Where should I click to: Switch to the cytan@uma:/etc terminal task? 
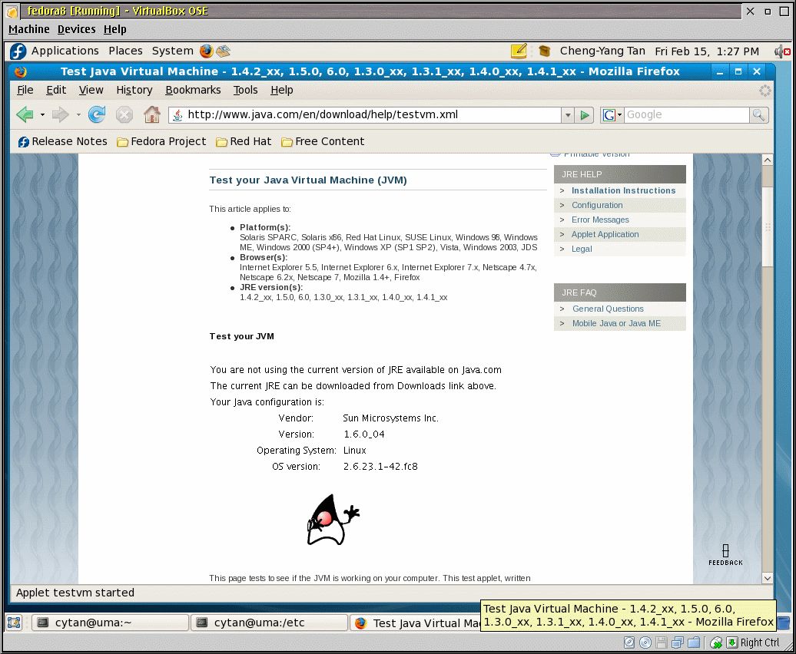tap(269, 623)
